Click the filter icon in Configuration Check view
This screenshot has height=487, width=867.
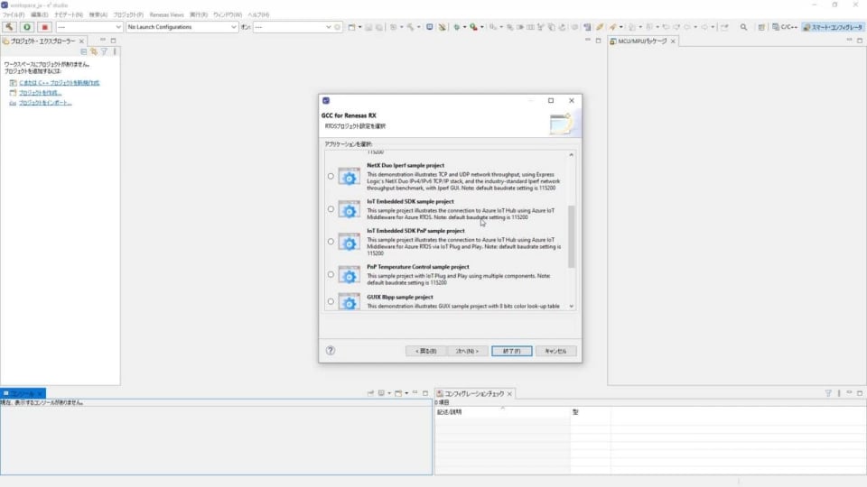pyautogui.click(x=828, y=394)
